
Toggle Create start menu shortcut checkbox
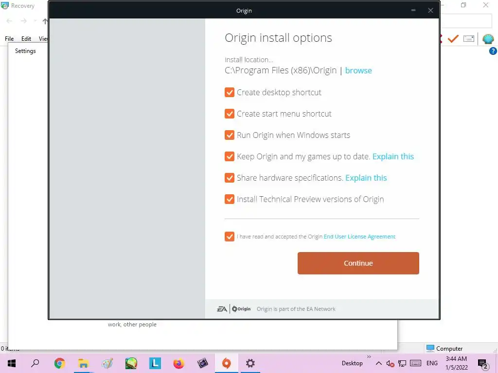230,114
